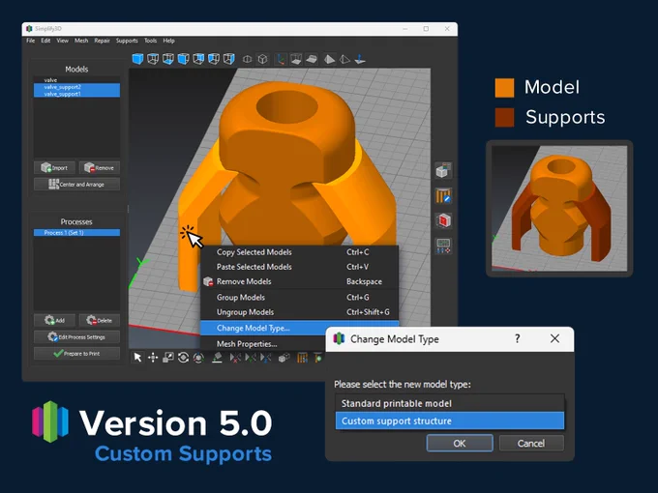Toggle the XYZ coordinate axes display icon
Image resolution: width=658 pixels, height=493 pixels.
point(281,60)
